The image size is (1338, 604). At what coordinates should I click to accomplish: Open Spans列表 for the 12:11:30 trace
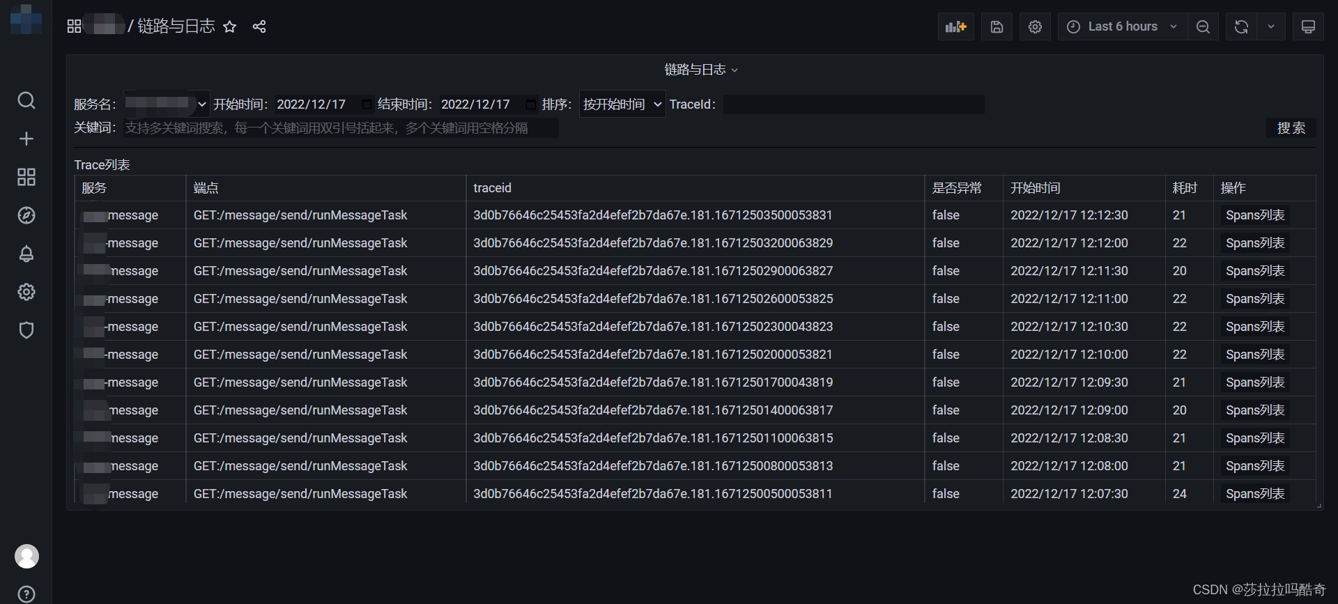click(x=1255, y=271)
